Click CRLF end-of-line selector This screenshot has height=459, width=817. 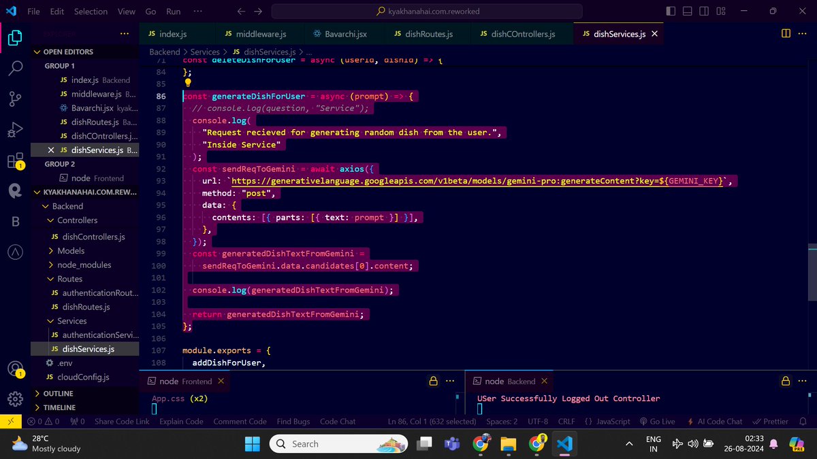[566, 422]
